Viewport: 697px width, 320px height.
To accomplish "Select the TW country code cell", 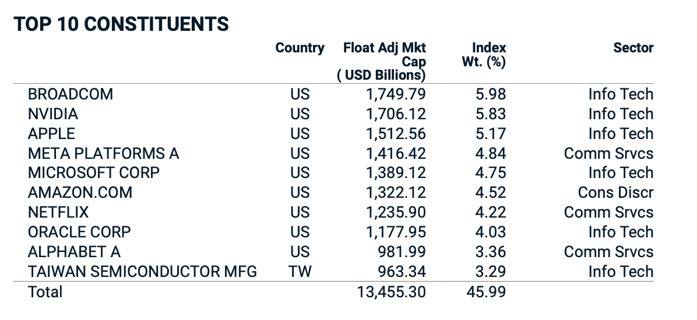I will [x=300, y=272].
